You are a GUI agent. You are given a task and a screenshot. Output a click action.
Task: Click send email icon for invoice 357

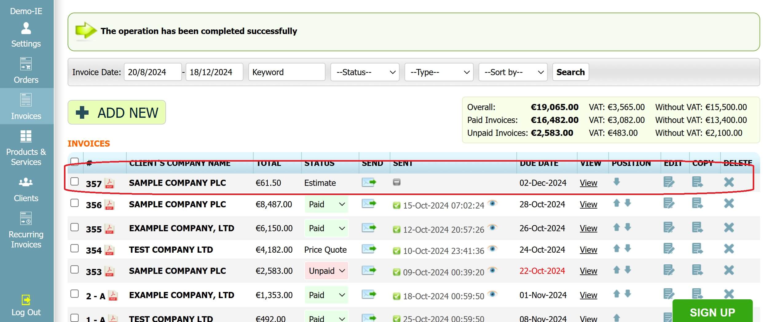tap(369, 182)
